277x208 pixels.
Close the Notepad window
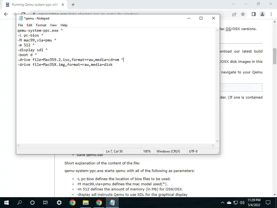(213, 18)
